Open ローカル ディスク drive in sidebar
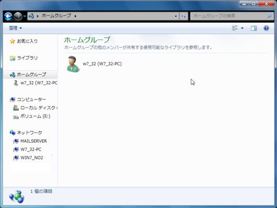277x208 pixels. click(39, 108)
